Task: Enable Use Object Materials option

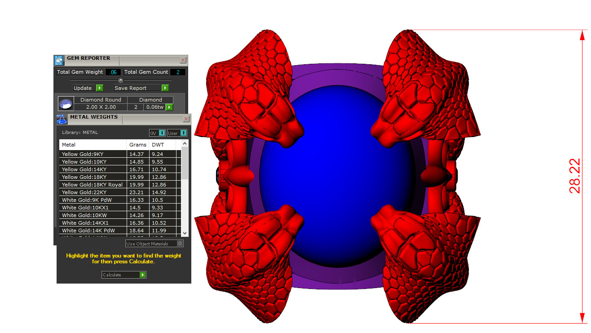Action: pyautogui.click(x=180, y=244)
